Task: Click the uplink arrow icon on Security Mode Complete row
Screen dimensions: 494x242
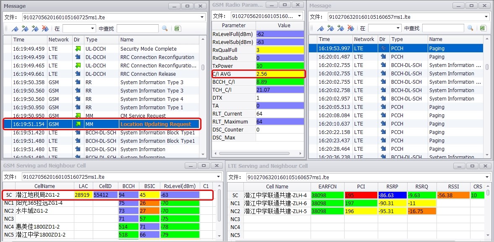Action: click(77, 49)
